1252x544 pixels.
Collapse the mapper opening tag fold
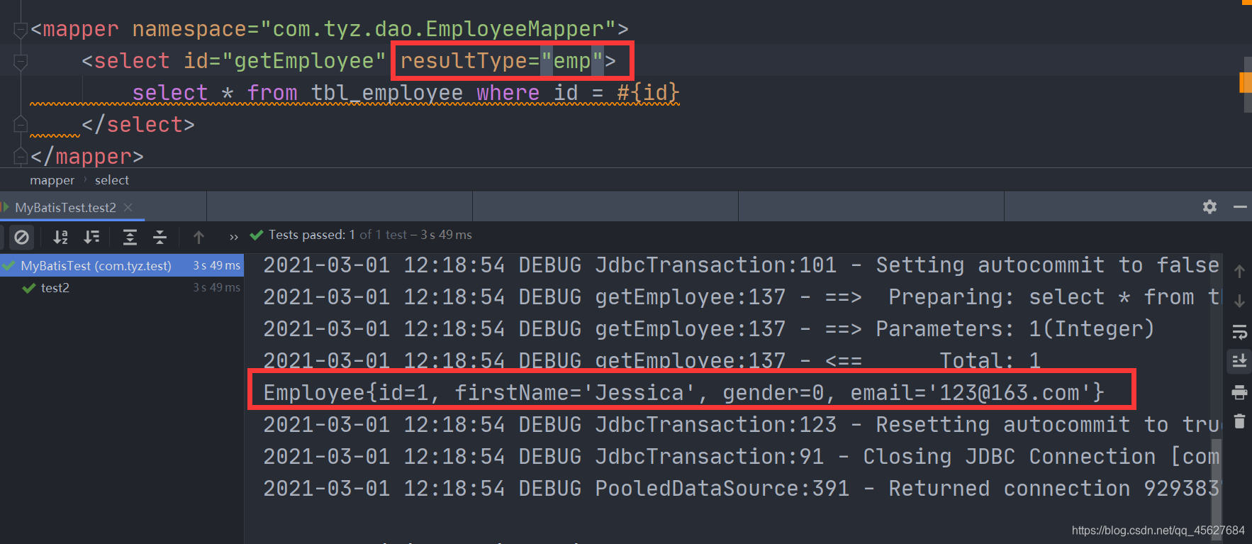(21, 30)
